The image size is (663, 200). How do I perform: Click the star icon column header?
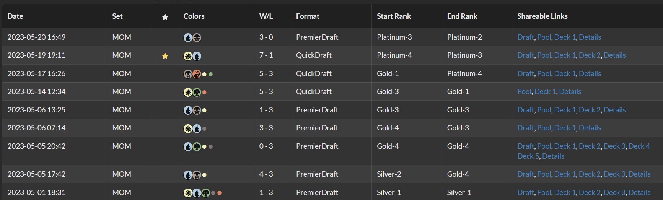point(165,16)
